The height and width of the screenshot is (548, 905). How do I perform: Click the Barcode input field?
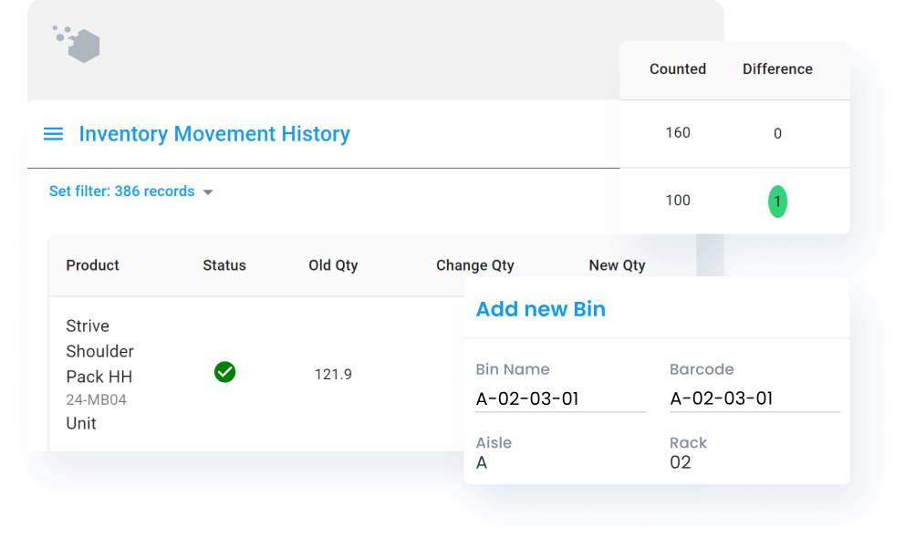[x=754, y=398]
